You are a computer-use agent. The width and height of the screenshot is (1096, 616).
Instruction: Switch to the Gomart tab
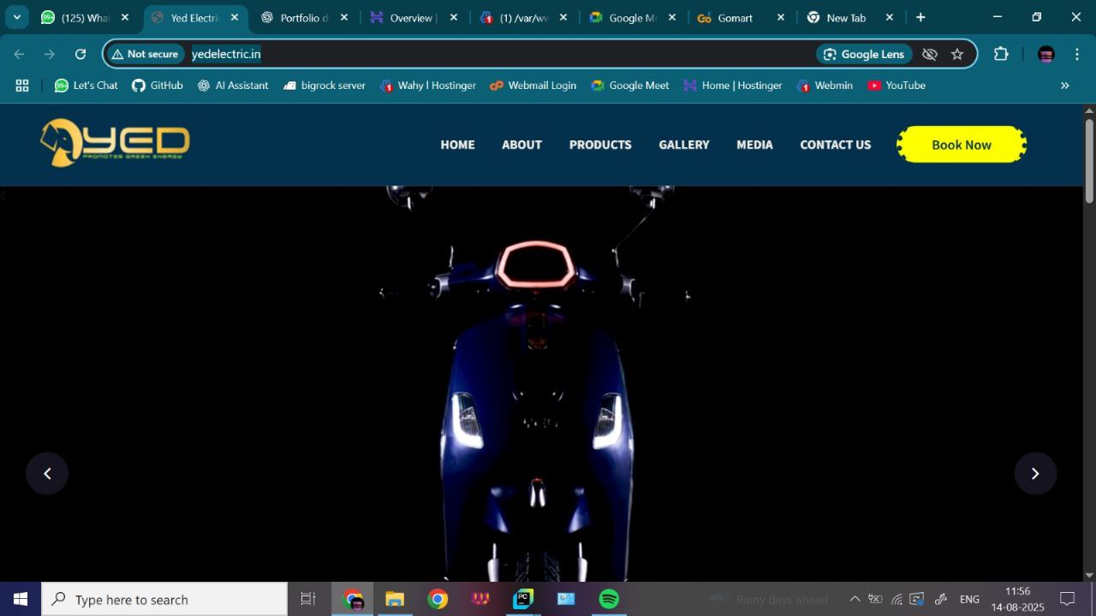[734, 18]
